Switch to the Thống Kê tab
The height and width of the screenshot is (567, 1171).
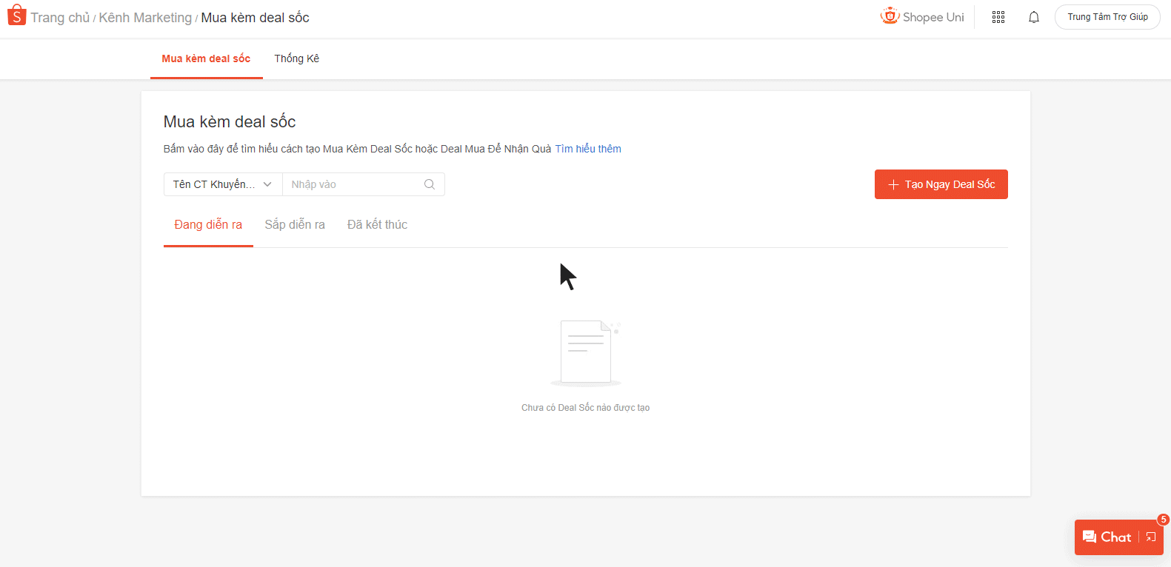click(296, 58)
